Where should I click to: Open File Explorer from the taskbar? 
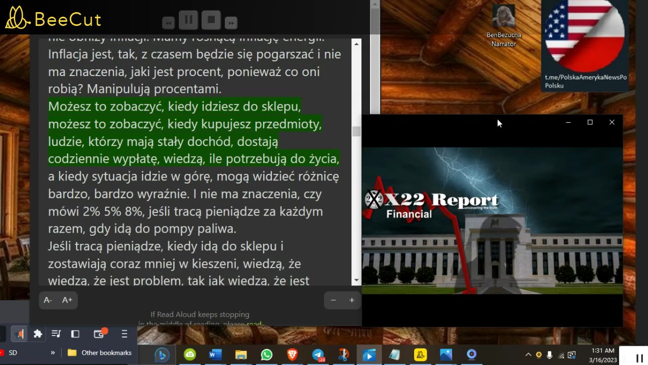(240, 355)
